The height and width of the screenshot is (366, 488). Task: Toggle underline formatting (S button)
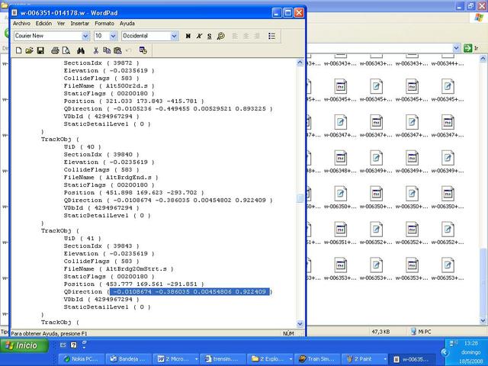210,36
